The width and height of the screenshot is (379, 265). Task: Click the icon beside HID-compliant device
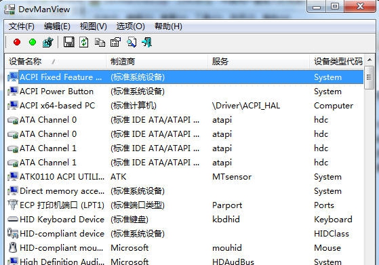click(13, 233)
